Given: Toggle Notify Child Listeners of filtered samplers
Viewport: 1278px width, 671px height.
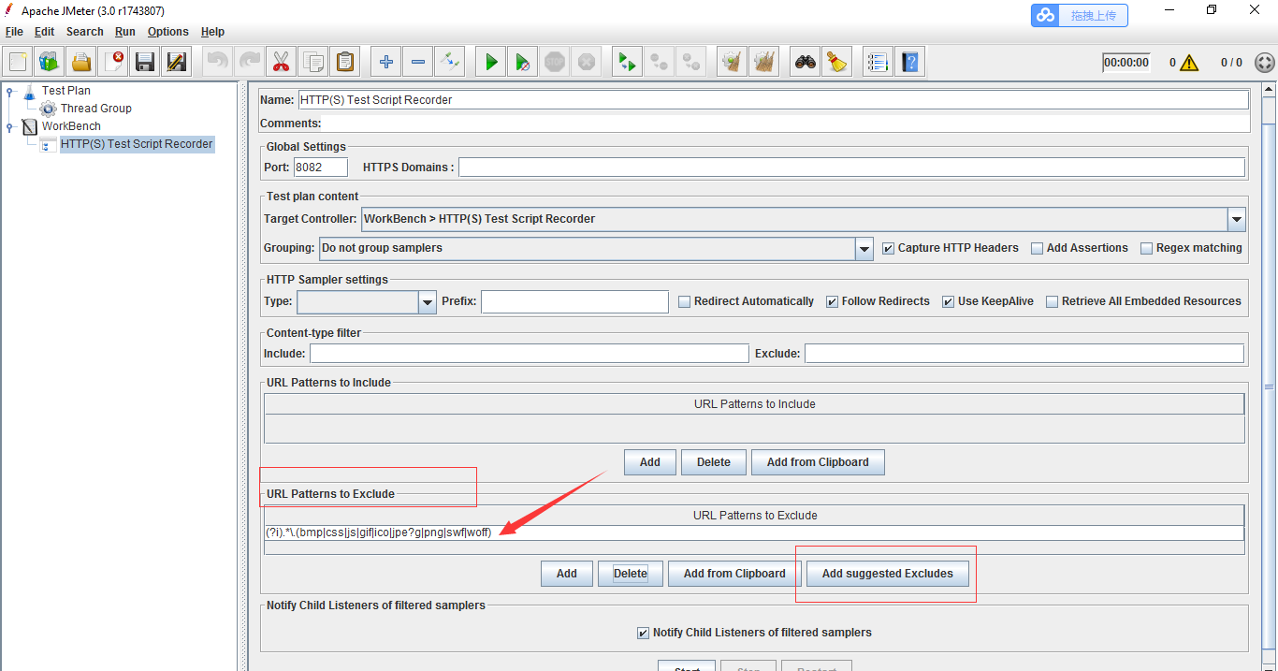Looking at the screenshot, I should coord(643,633).
